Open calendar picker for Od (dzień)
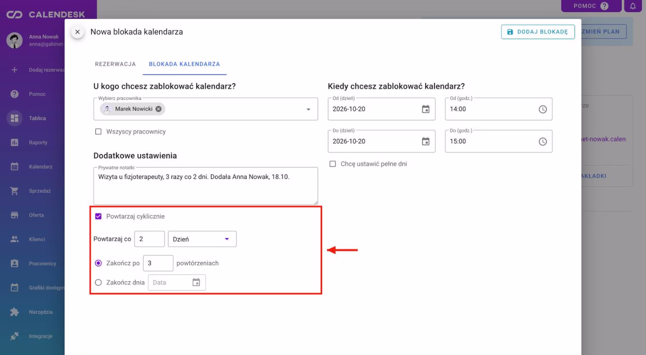 426,109
